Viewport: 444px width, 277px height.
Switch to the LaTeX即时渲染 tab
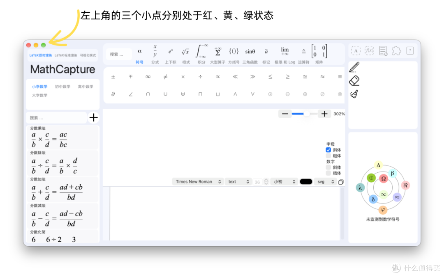[x=40, y=55]
